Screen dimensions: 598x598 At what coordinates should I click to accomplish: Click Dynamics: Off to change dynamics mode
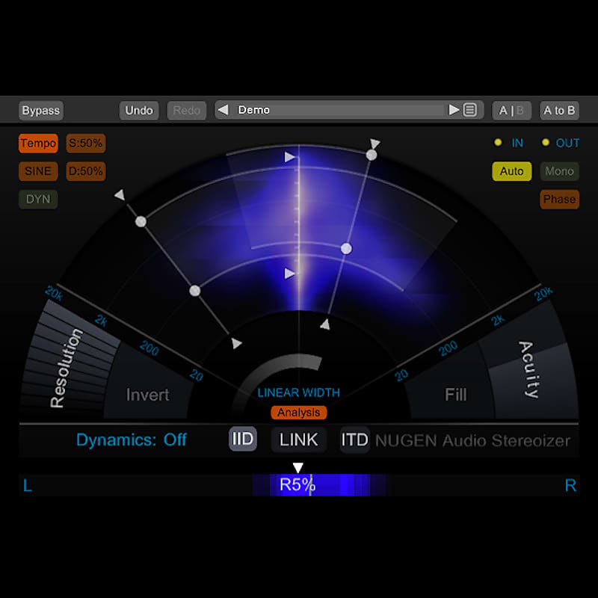pos(132,440)
